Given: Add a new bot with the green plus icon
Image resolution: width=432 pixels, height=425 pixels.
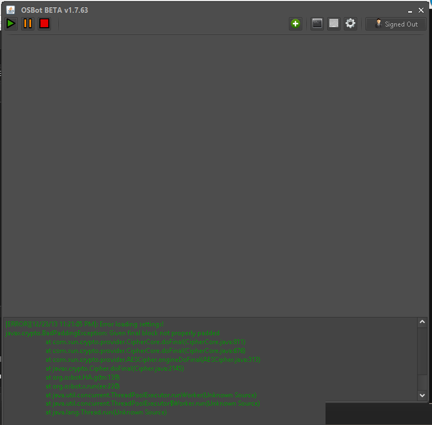Looking at the screenshot, I should click(x=296, y=24).
